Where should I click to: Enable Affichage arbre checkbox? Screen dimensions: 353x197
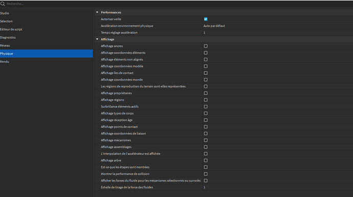(x=206, y=160)
